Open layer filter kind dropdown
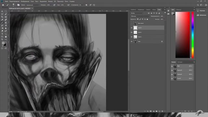 [137, 13]
